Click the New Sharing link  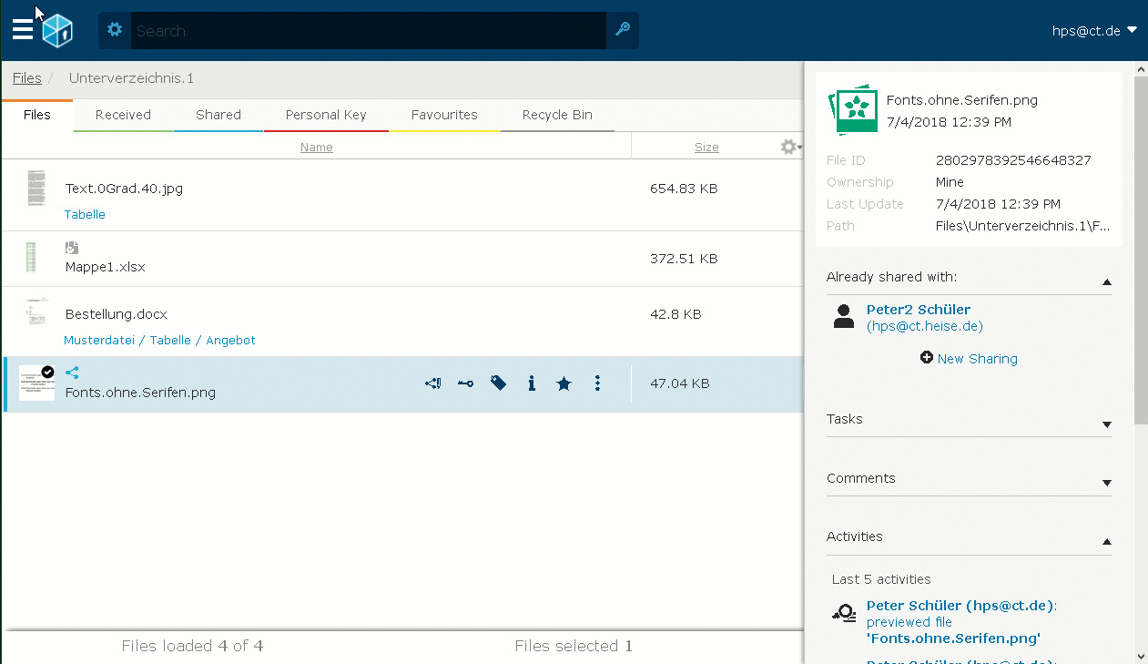(970, 359)
